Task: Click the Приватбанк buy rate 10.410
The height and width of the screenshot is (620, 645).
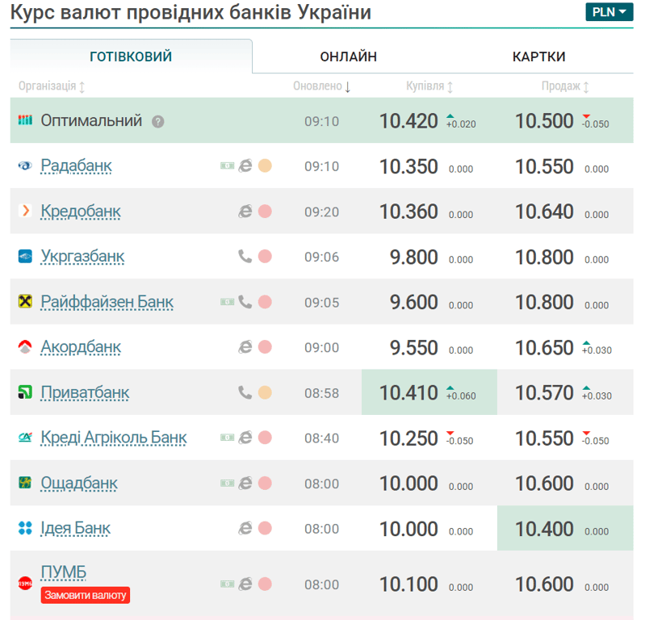Action: pyautogui.click(x=408, y=392)
